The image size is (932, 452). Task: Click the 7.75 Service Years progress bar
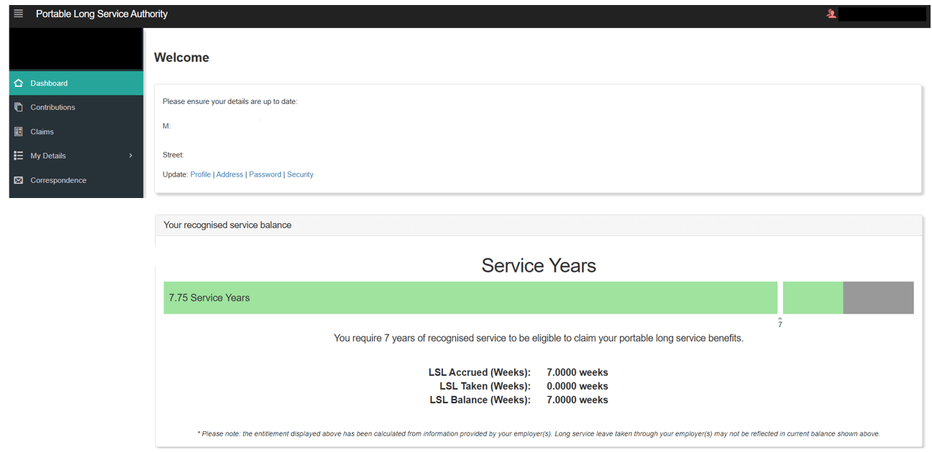470,298
